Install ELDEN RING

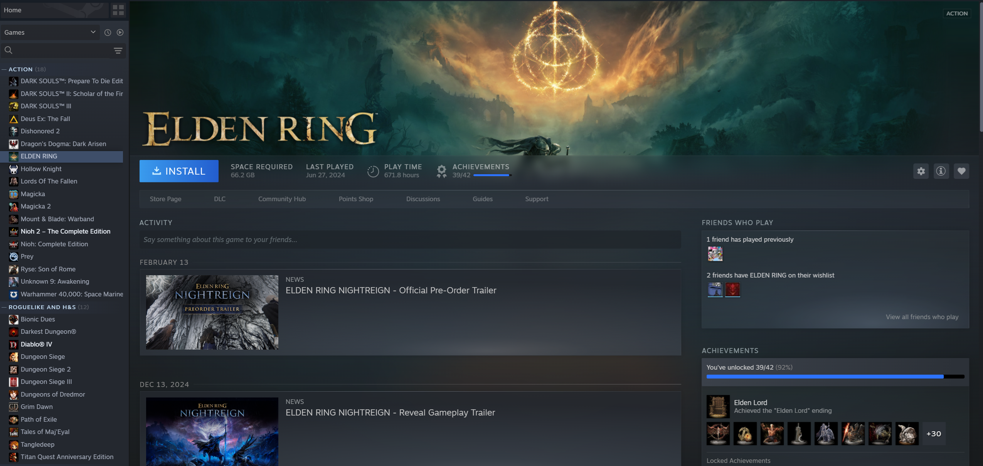coord(179,171)
